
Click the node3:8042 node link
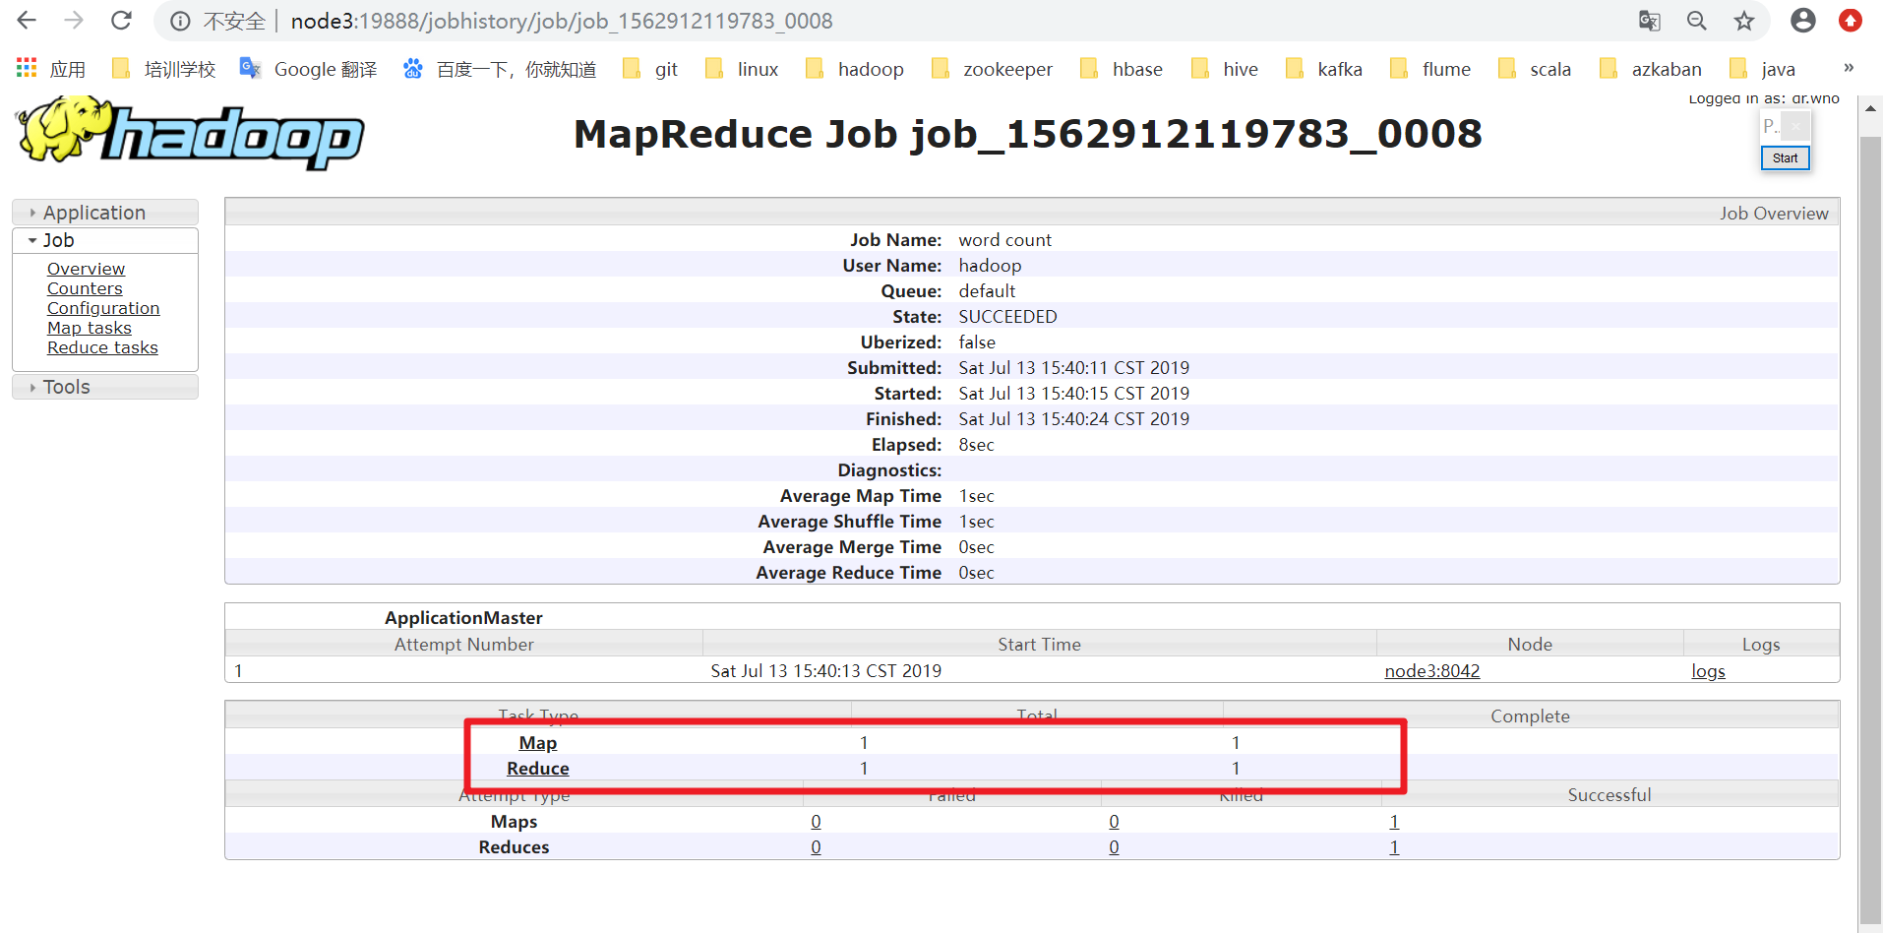1432,671
